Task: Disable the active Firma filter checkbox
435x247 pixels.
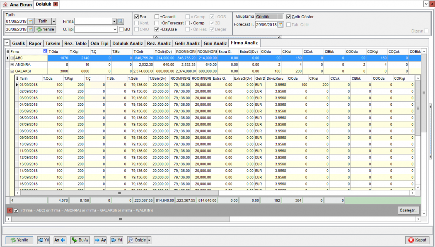Action: (16, 211)
